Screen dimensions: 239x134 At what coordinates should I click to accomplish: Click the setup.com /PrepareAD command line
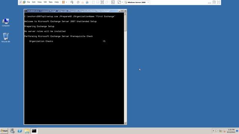(70, 16)
